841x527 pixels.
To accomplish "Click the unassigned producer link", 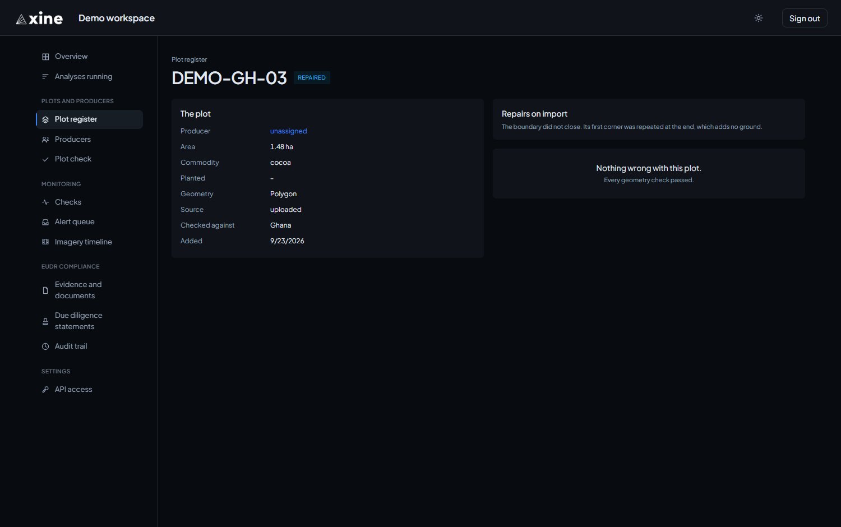I will point(288,131).
